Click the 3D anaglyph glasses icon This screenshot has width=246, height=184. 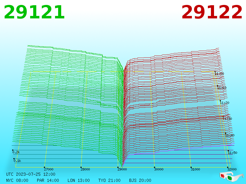[x=232, y=177]
